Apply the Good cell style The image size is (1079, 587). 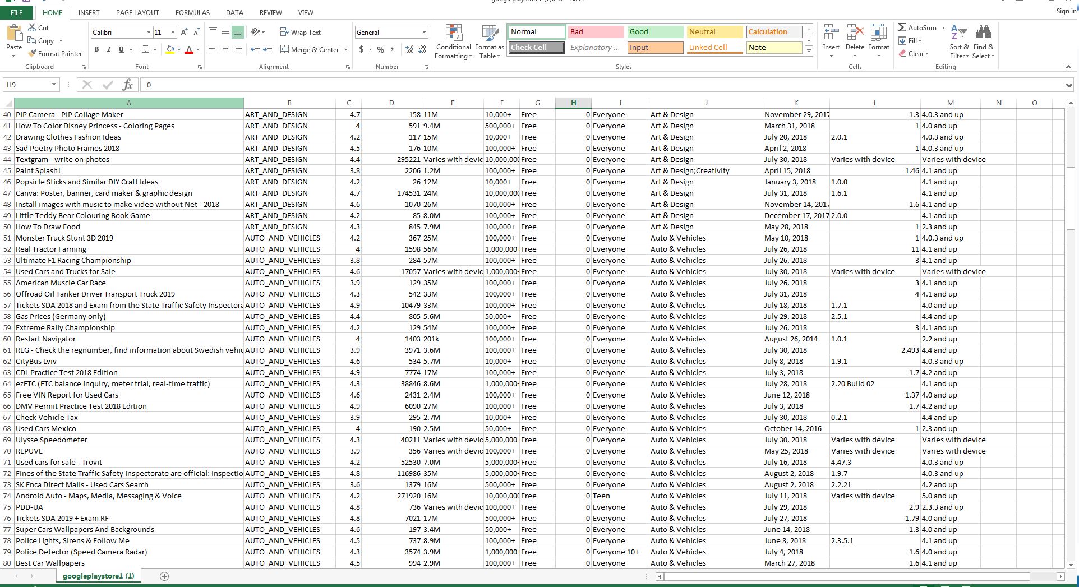(x=655, y=32)
